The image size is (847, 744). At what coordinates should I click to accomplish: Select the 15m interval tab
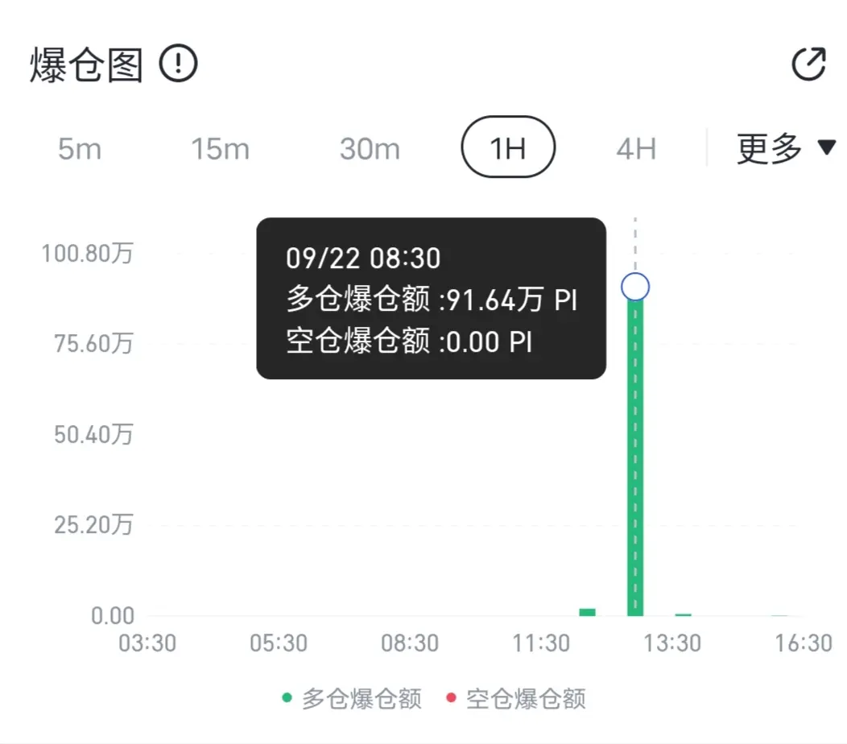[x=221, y=149]
